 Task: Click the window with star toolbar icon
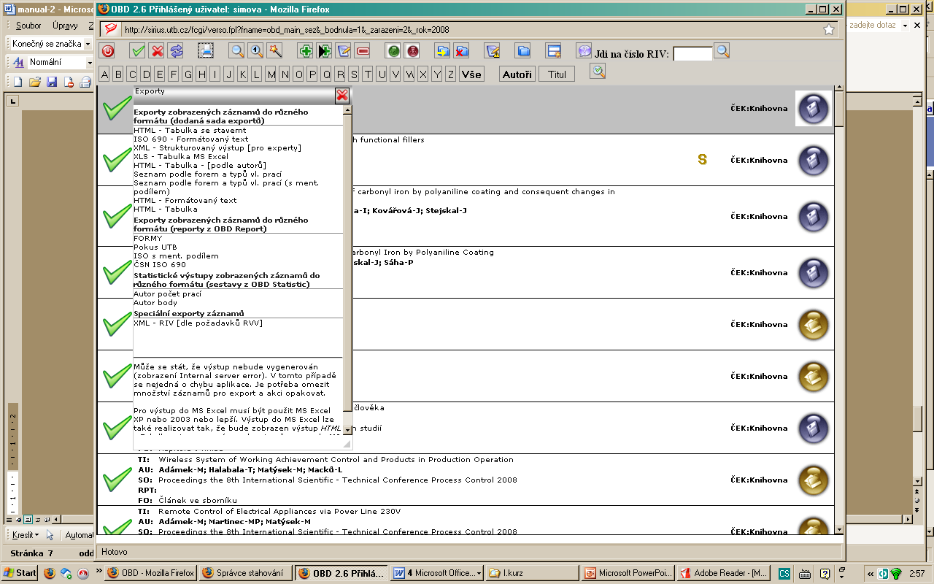click(554, 51)
